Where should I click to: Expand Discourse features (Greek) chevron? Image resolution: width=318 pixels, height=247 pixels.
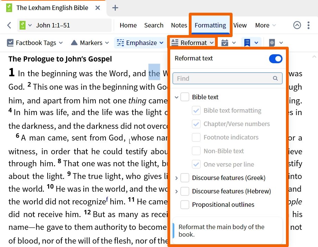click(x=176, y=178)
